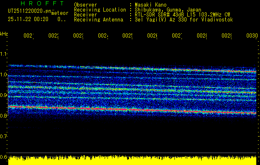Click the 0.7 kHz frequency axis tick
Viewport: 260px width, 165px height.
pos(4,136)
